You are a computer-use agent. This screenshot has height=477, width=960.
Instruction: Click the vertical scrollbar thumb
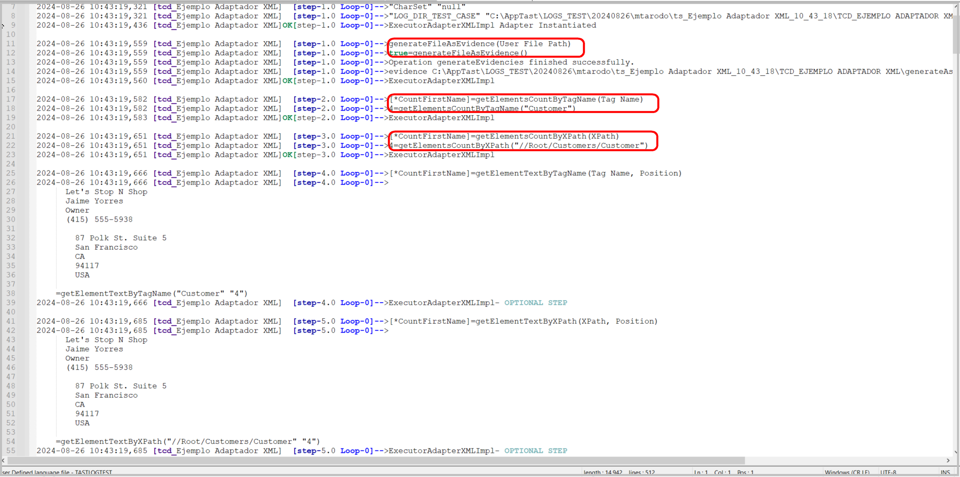click(x=954, y=30)
